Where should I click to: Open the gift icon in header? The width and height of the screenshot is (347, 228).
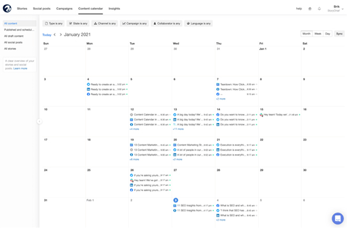click(310, 9)
